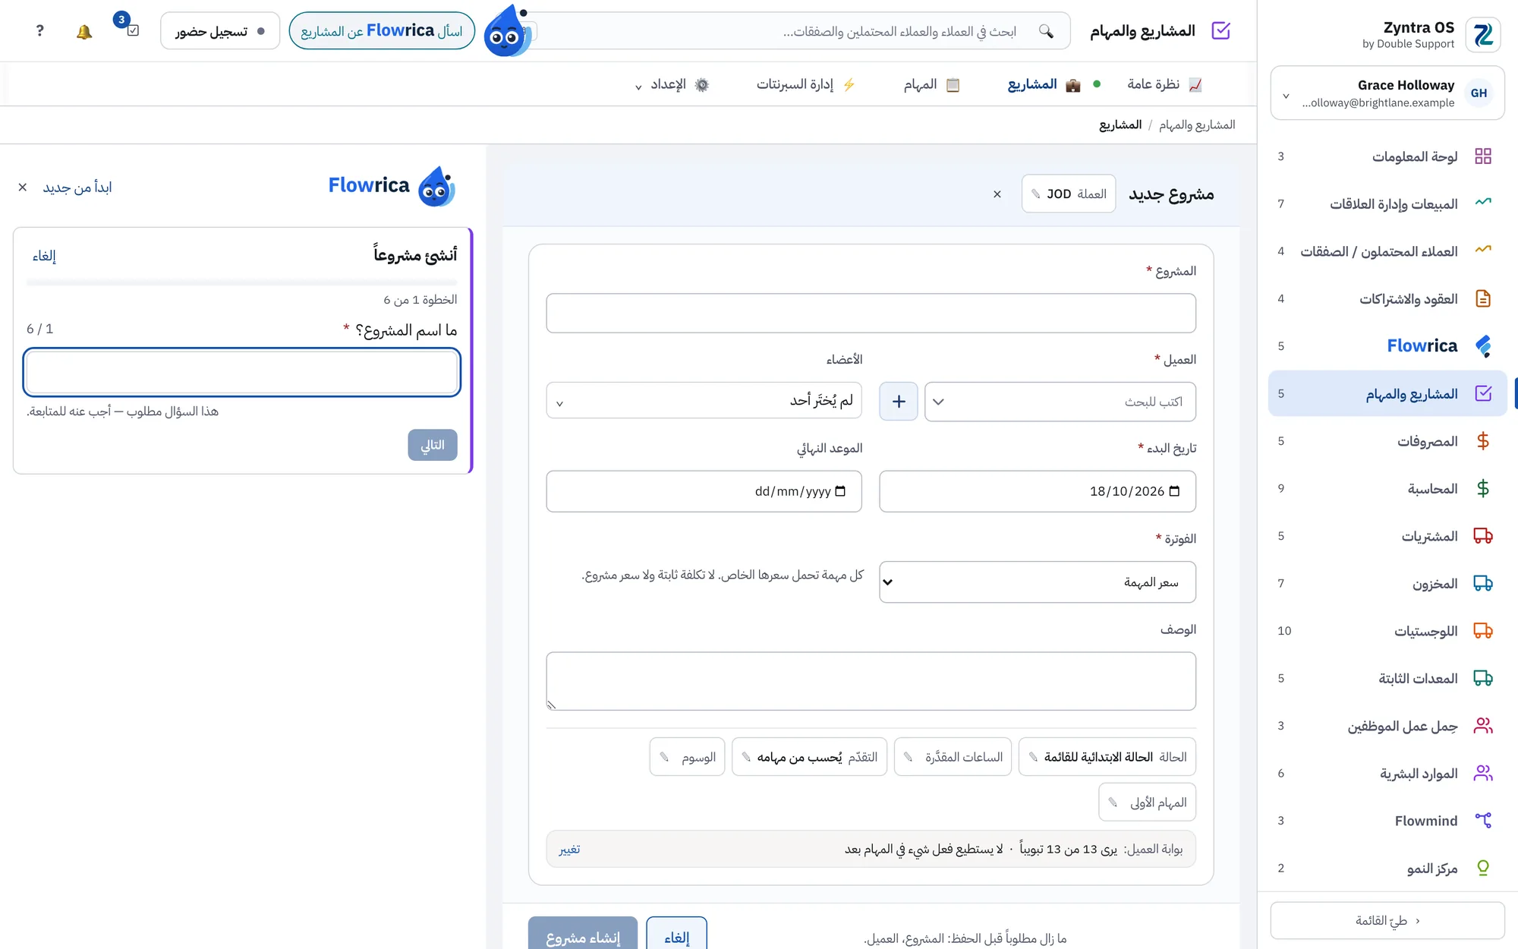Edit the العملة JOD currency chip
The height and width of the screenshot is (949, 1518).
1069,194
